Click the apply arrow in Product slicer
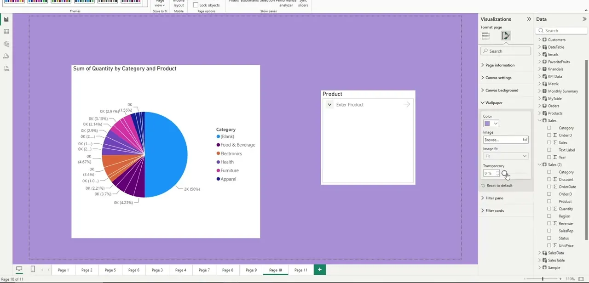The height and width of the screenshot is (283, 589). coord(406,105)
